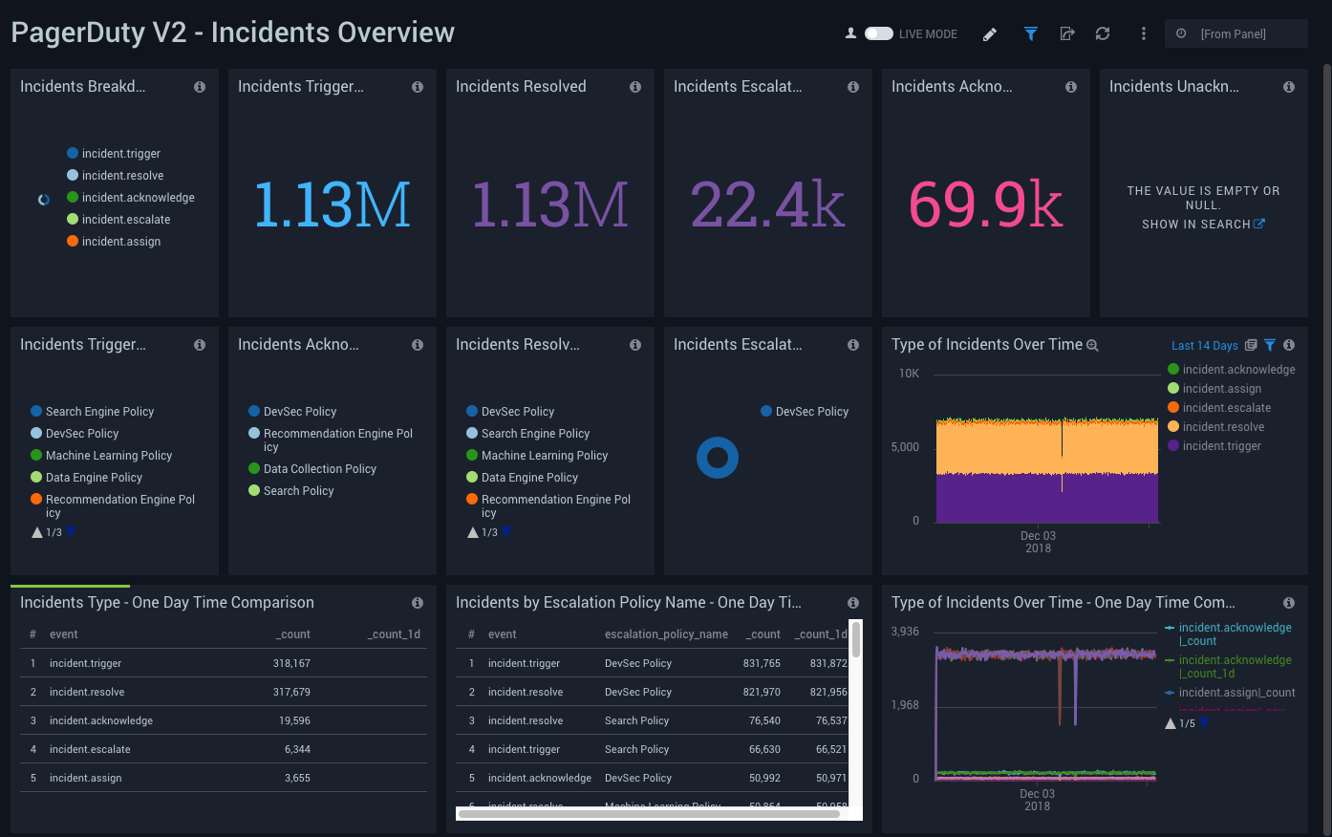Click the share dashboard icon

(1067, 34)
